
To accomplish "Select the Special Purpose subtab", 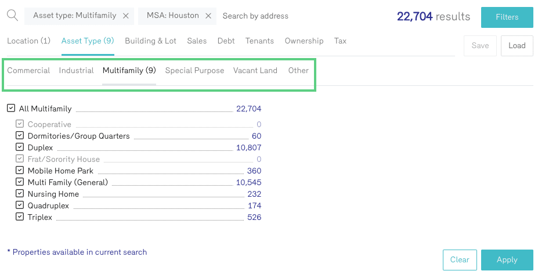I will point(194,70).
